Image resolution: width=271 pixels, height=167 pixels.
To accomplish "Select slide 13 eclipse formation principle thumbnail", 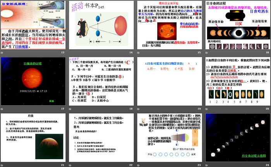I will [33, 24].
